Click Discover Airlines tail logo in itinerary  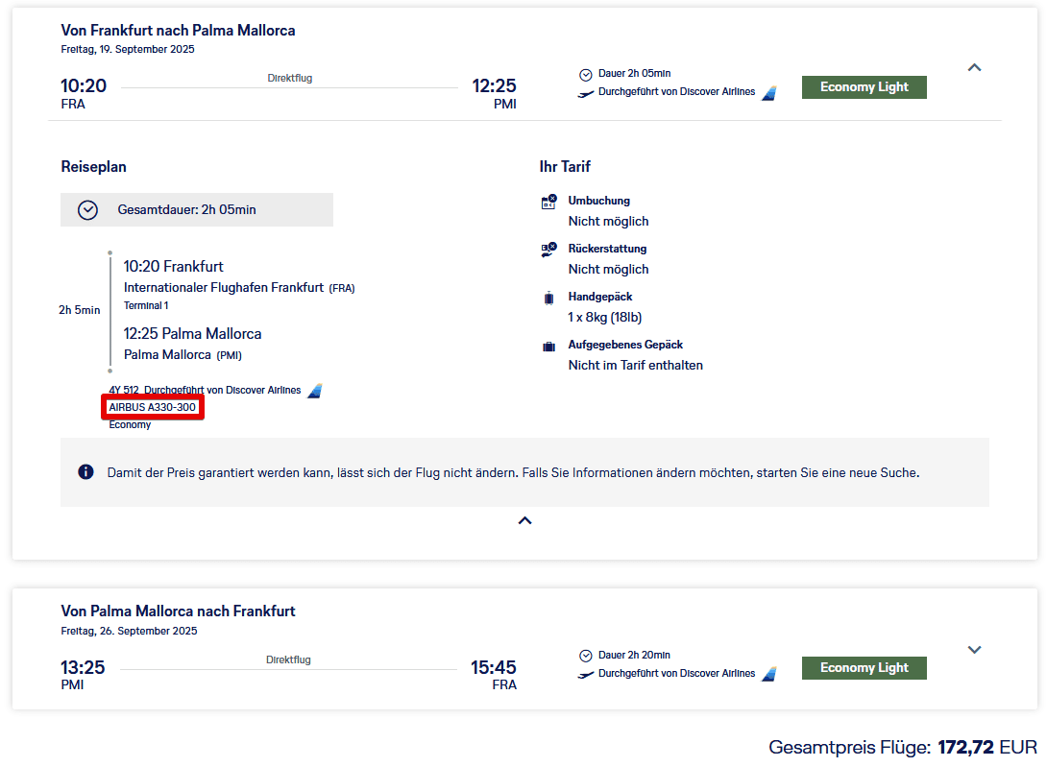click(x=314, y=391)
